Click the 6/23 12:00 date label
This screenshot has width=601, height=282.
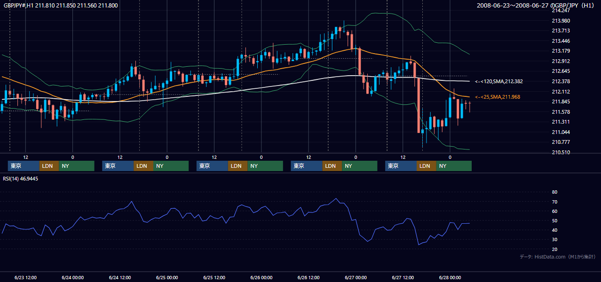[26, 277]
